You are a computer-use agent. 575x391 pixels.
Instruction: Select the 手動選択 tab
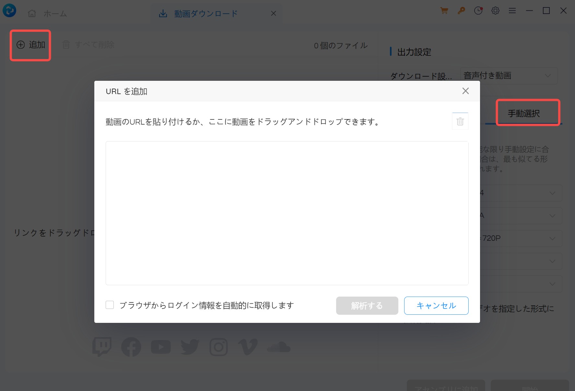[x=523, y=113]
